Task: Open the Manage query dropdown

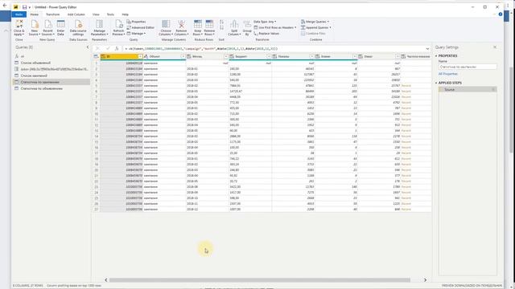Action: 136,34
